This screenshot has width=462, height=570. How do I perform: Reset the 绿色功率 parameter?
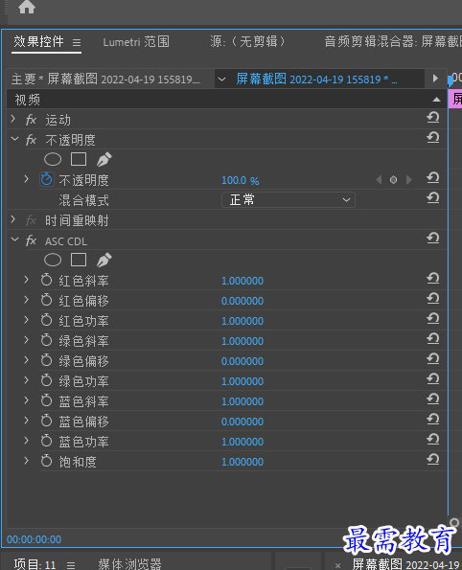tap(433, 378)
